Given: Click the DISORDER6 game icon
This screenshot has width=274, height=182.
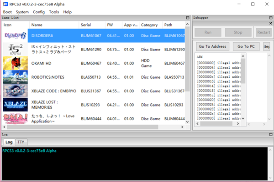Looking at the screenshot, I should click(x=15, y=35).
